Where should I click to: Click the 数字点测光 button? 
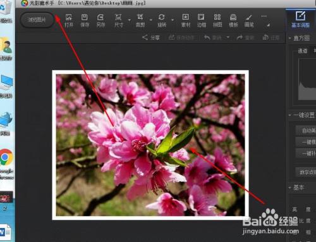[x=306, y=172]
